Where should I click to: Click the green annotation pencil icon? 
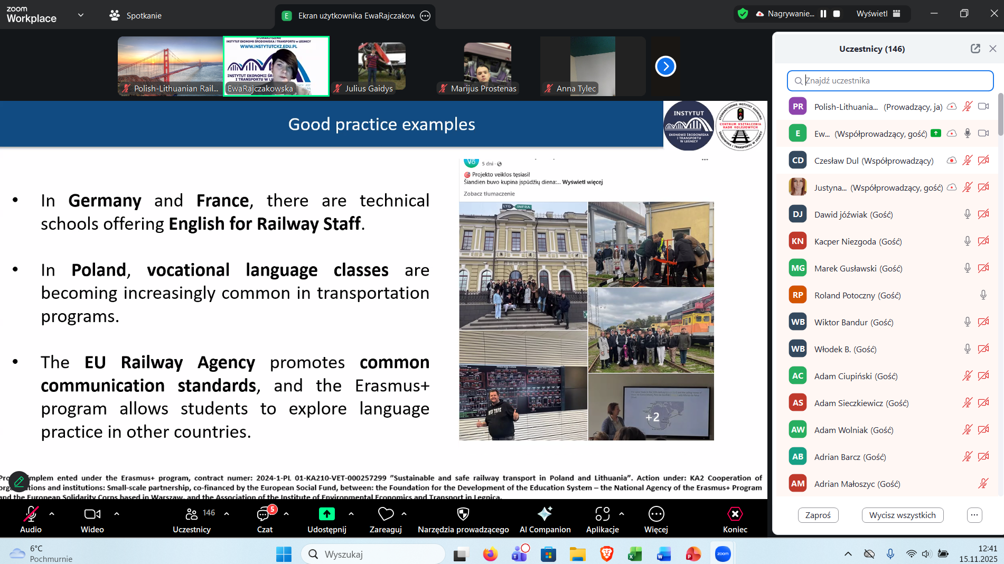click(19, 481)
